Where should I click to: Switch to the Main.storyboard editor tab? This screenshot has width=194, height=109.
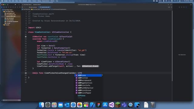coord(33,7)
